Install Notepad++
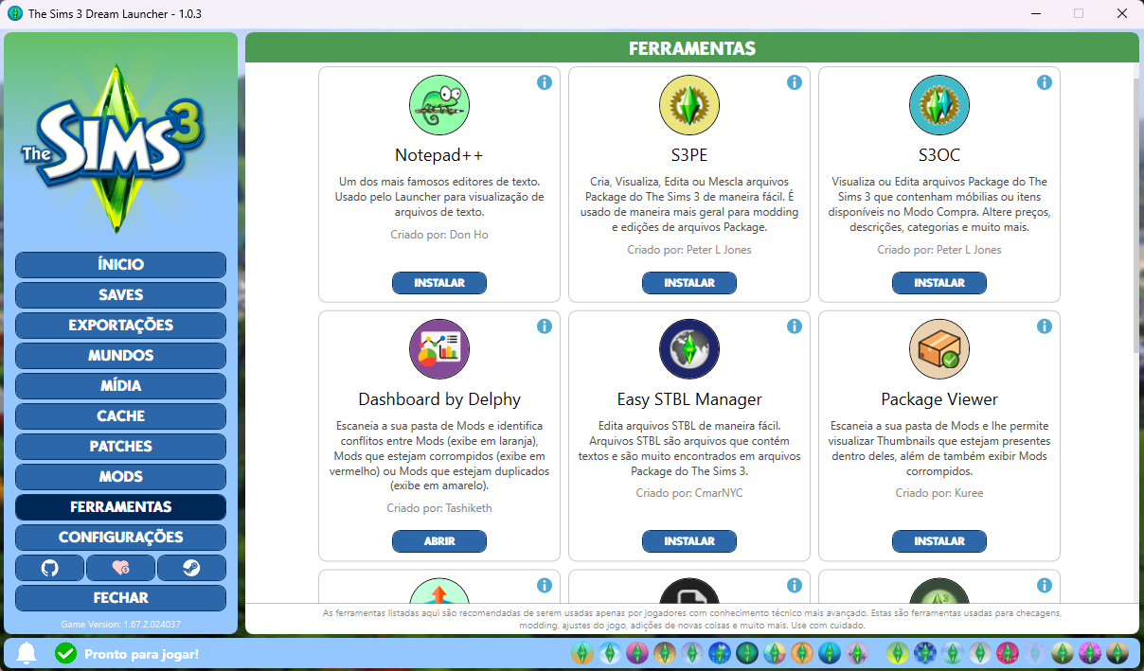This screenshot has width=1144, height=671. pos(439,283)
